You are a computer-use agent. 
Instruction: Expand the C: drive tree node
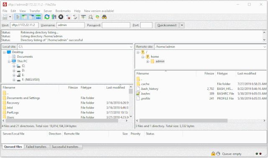14,66
